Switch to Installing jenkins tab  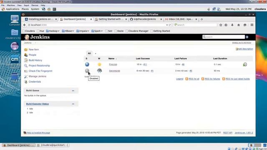coord(41,19)
